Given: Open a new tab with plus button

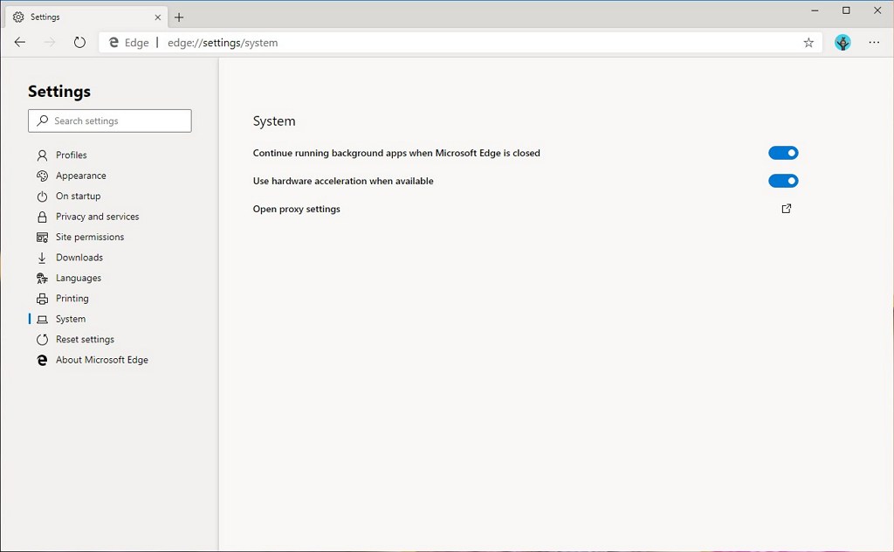Looking at the screenshot, I should [179, 17].
